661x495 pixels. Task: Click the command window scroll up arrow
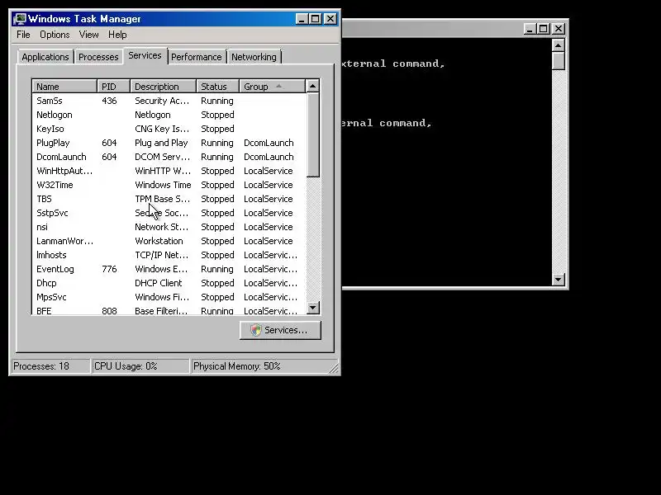(x=559, y=45)
